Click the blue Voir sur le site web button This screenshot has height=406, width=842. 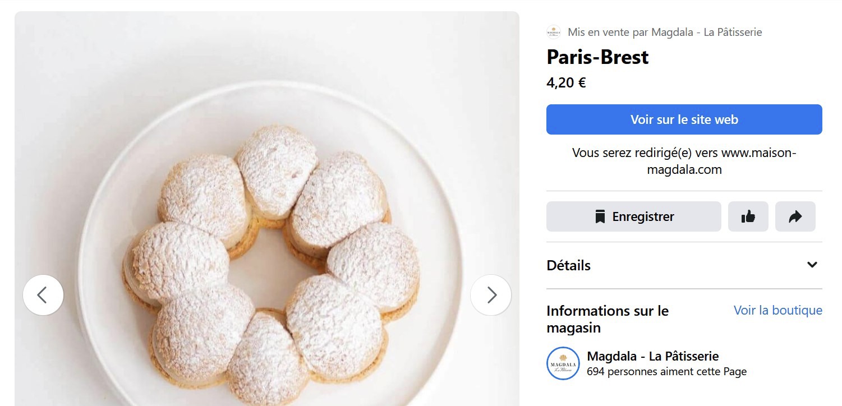[684, 119]
